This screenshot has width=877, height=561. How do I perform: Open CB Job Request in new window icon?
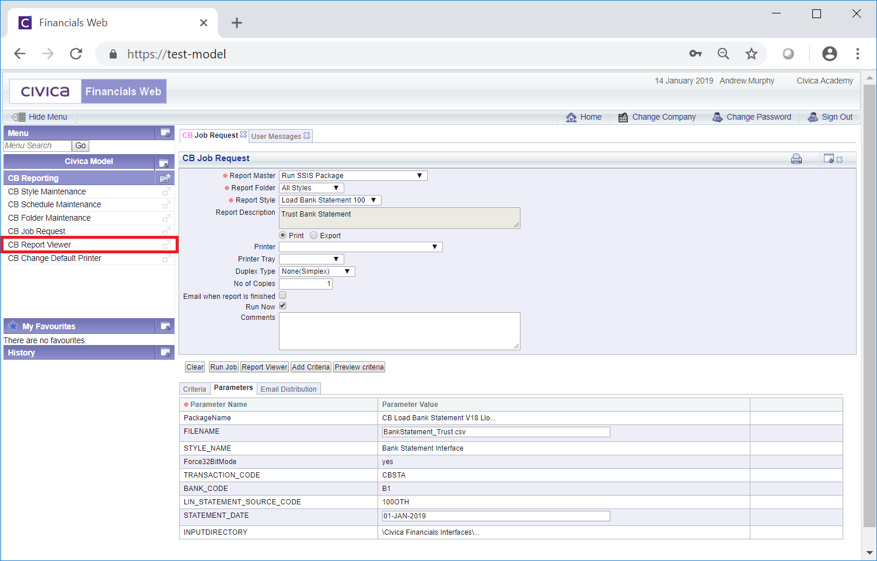[166, 232]
